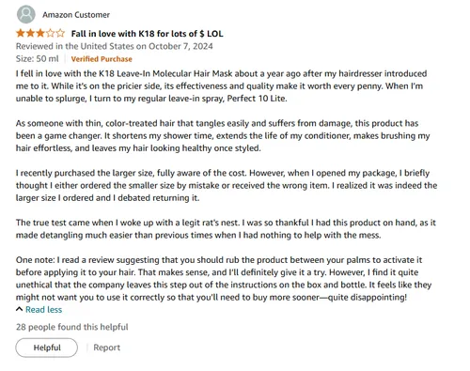Click the first filled star

click(x=21, y=33)
